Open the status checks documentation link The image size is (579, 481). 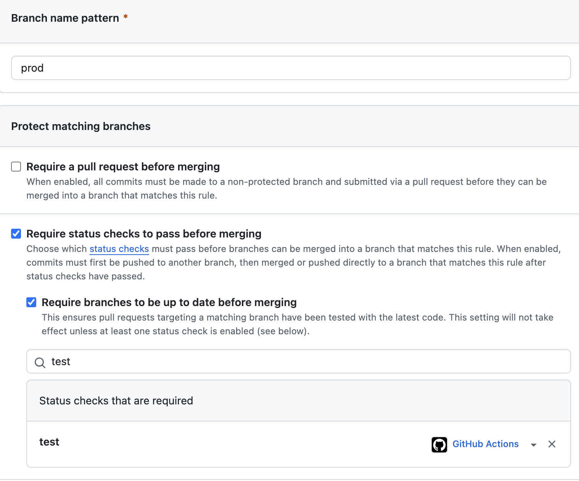119,249
